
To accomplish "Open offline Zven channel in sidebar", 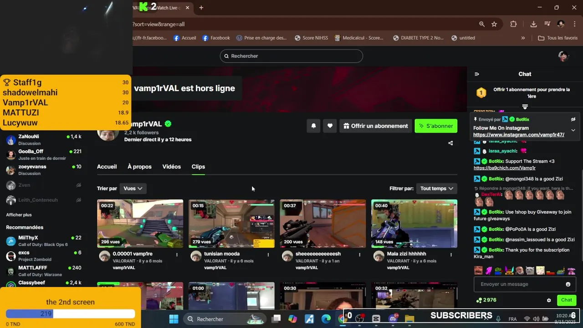I will [44, 185].
